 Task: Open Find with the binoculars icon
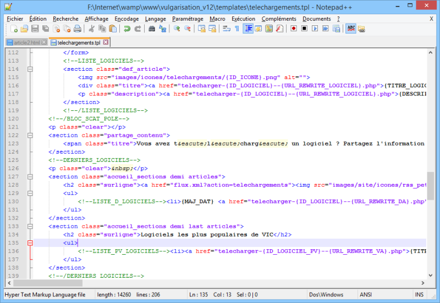coord(152,29)
